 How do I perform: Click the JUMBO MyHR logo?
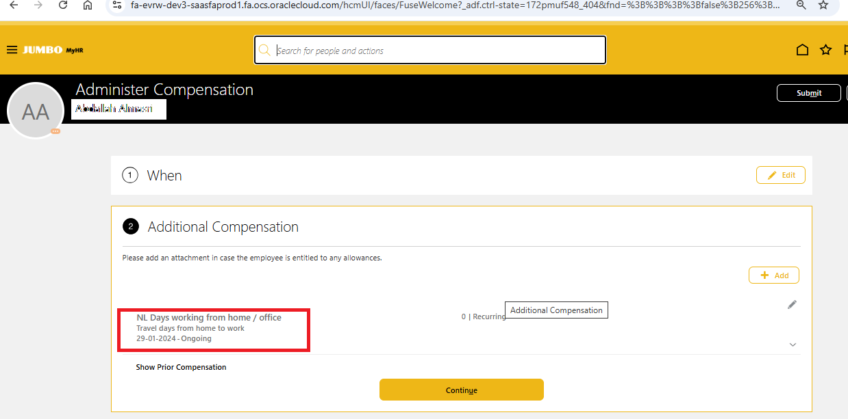(x=53, y=50)
